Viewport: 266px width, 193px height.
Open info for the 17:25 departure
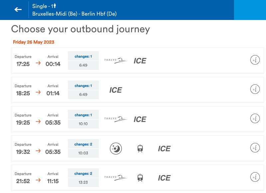(x=255, y=60)
